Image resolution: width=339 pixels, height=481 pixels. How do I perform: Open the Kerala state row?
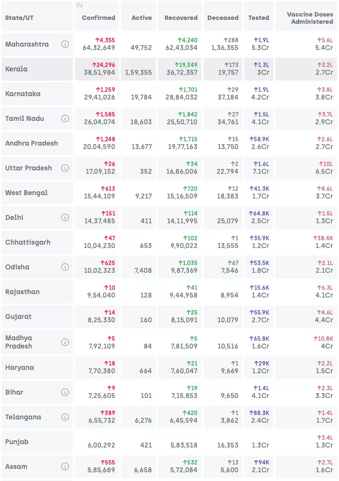click(17, 69)
